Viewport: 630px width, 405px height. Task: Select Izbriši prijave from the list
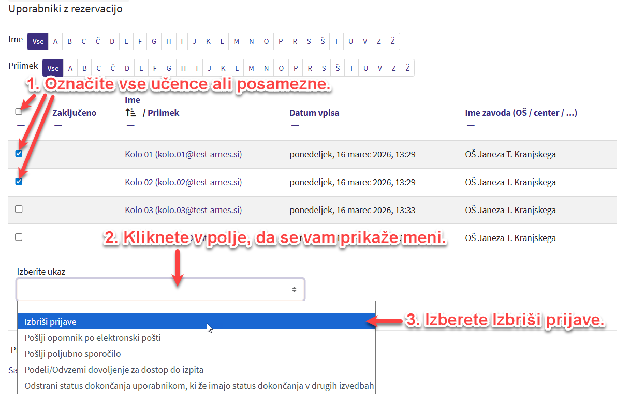click(51, 322)
